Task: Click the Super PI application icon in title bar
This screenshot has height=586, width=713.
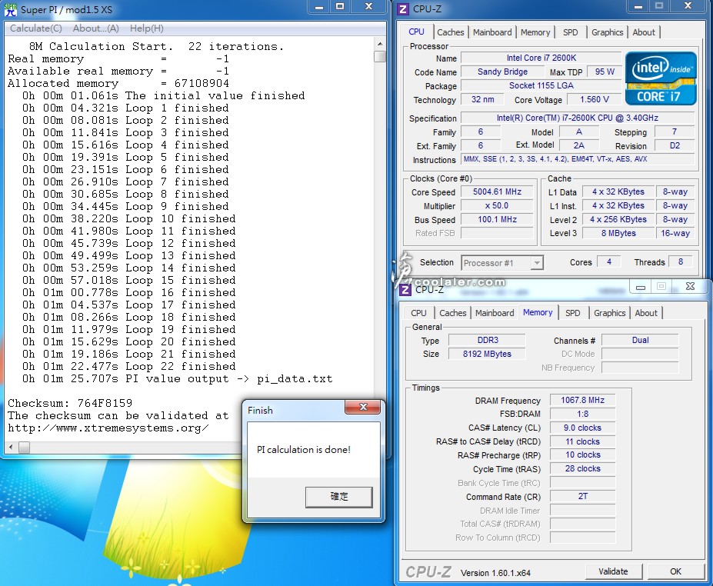Action: pos(10,9)
